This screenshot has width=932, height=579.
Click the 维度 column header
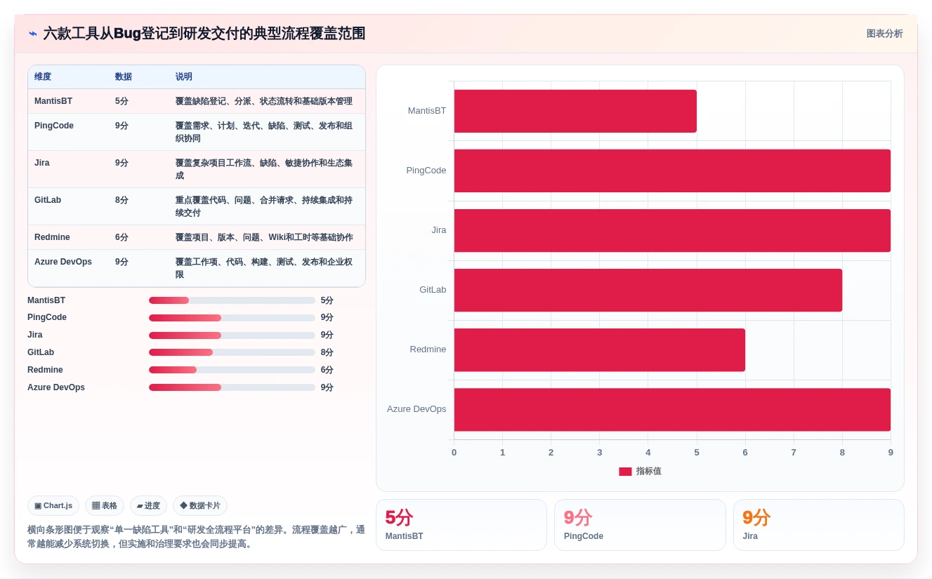coord(43,76)
